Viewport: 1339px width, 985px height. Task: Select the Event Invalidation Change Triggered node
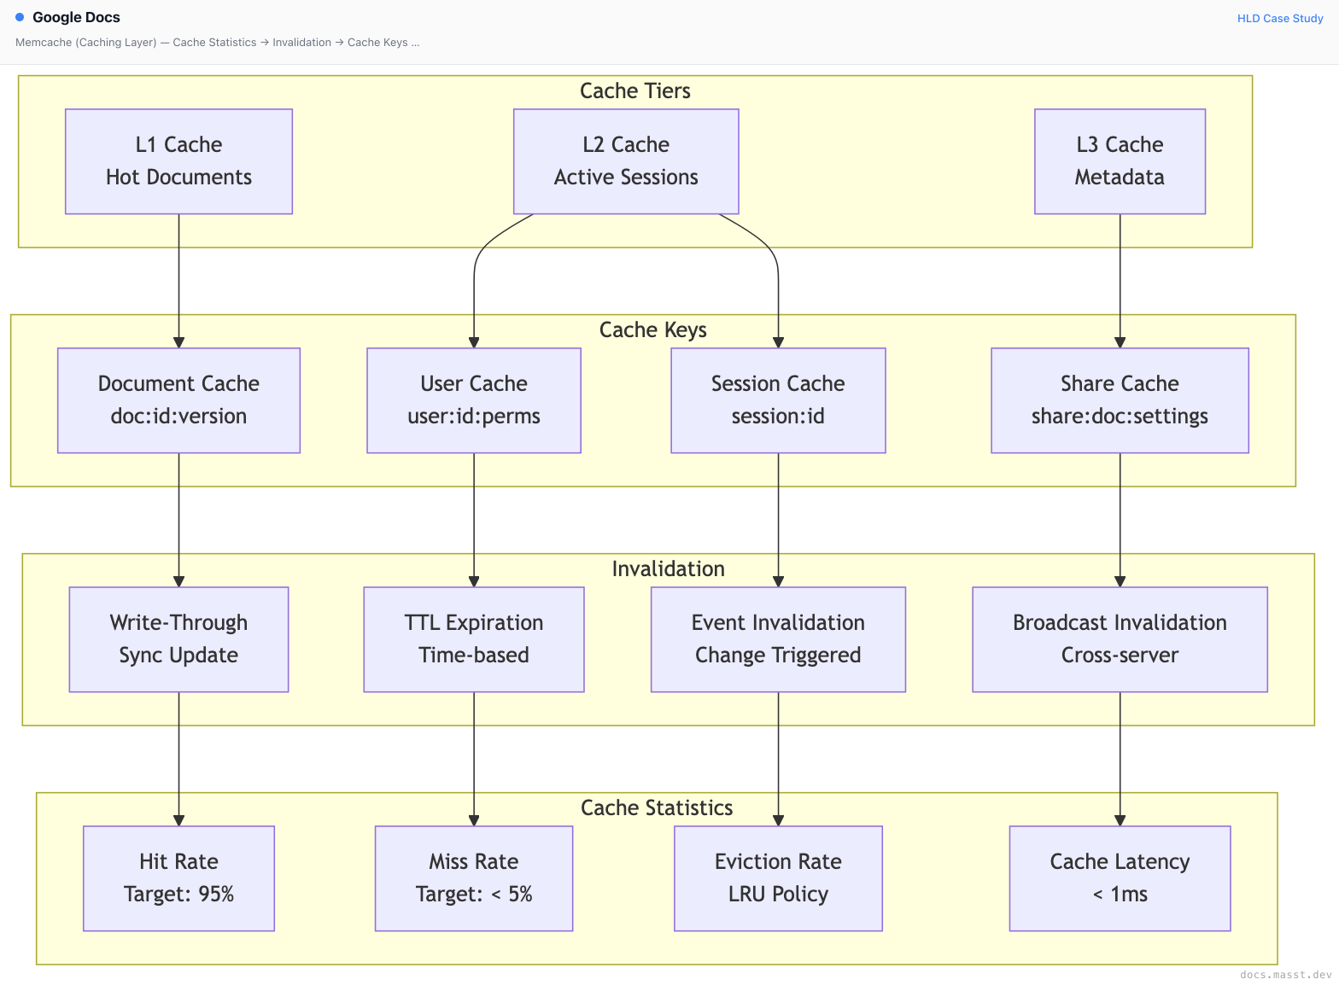[x=778, y=639]
